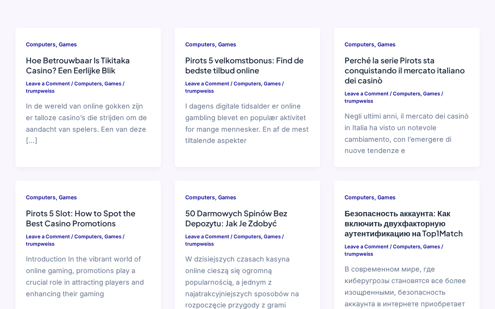Select Computers category above Pirots 5 Slot post
Screen dimensions: 495x309
(41, 197)
